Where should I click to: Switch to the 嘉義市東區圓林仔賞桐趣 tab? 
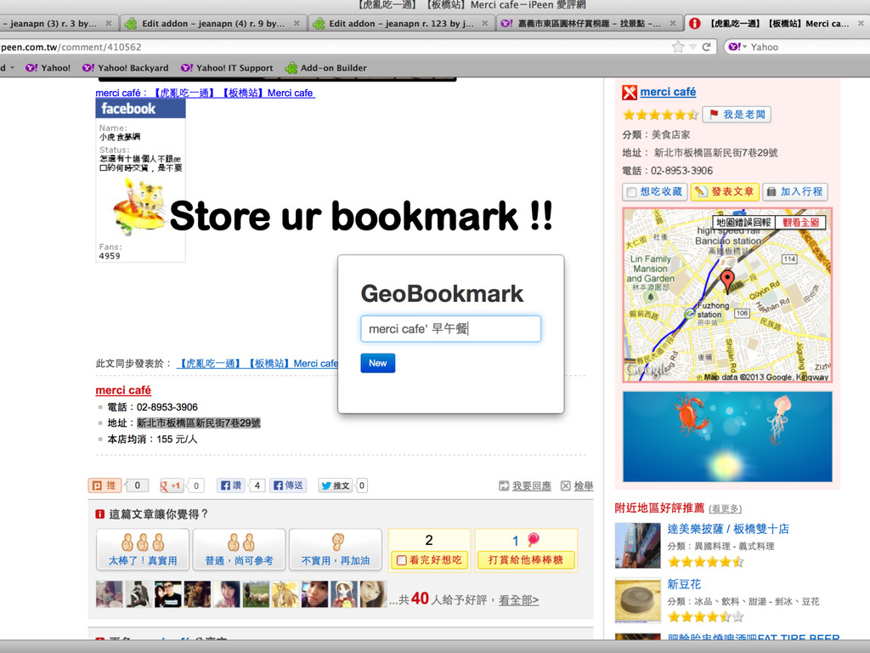(x=589, y=23)
